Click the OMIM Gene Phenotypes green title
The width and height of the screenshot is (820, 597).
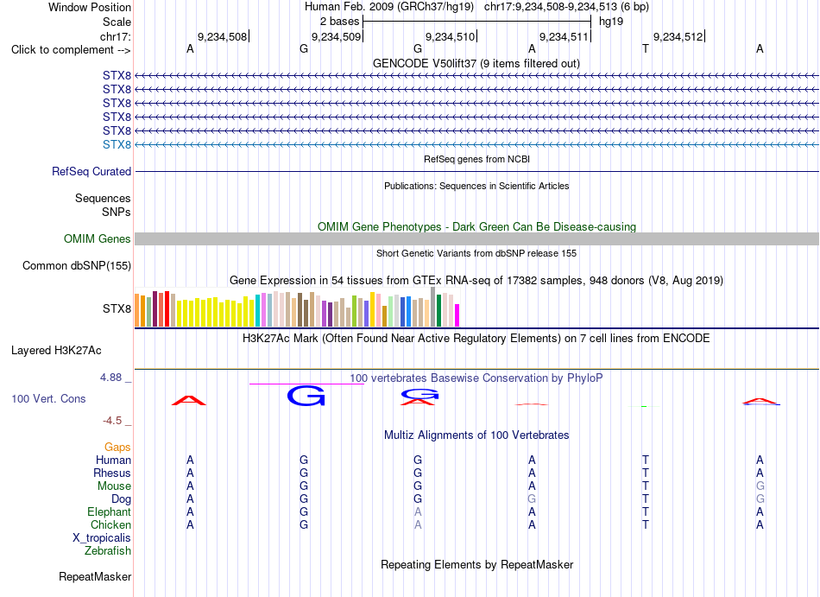click(x=477, y=226)
